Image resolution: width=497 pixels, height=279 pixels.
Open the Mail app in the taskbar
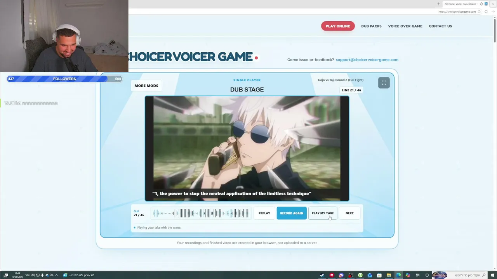(370, 275)
